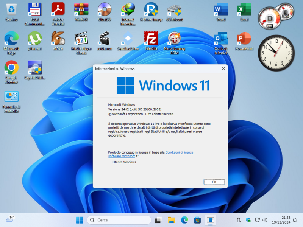Open the notification bell icon
This screenshot has width=303, height=227.
click(295, 220)
